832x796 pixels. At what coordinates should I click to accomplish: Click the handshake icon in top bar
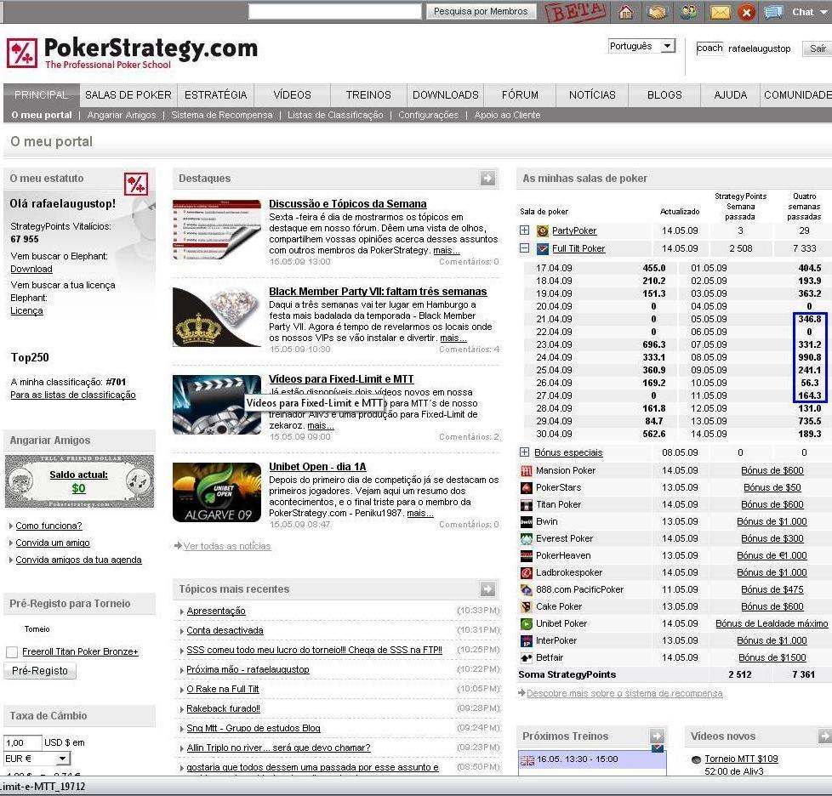pyautogui.click(x=657, y=12)
